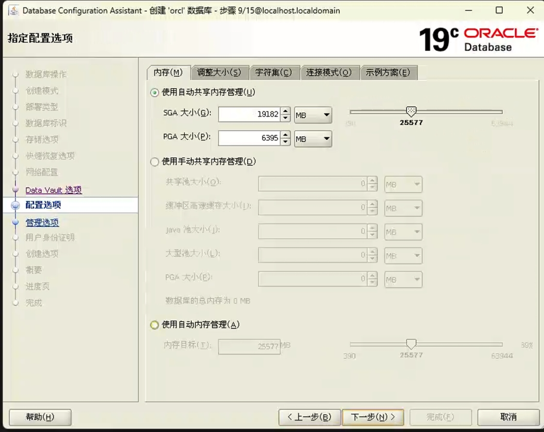544x432 pixels.
Task: Select 使用手动共享内存管理 radio button
Action: (155, 162)
